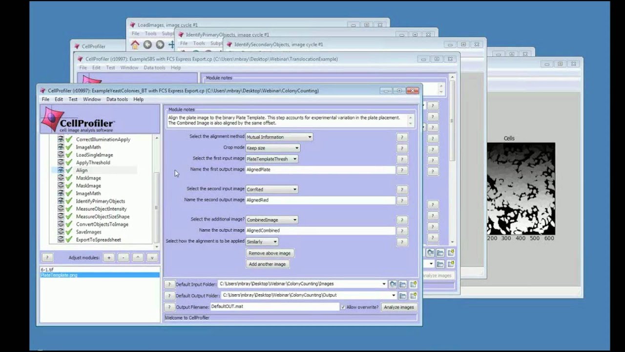Viewport: 625px width, 352px height.
Task: Open Test menu in front CellProfiler window
Action: pos(73,99)
